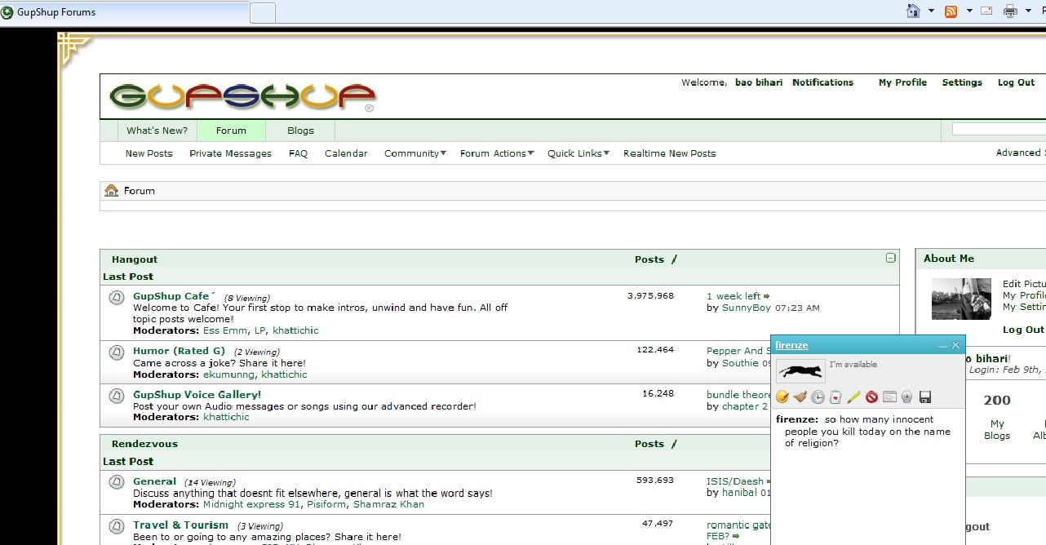Click the clock icon in chat toolbar
Viewport: 1046px width, 545px height.
coord(818,397)
